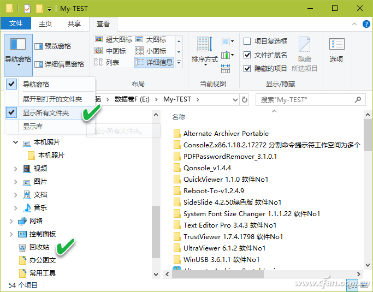Switch to the 共享 share tab
The width and height of the screenshot is (373, 292).
pos(74,24)
